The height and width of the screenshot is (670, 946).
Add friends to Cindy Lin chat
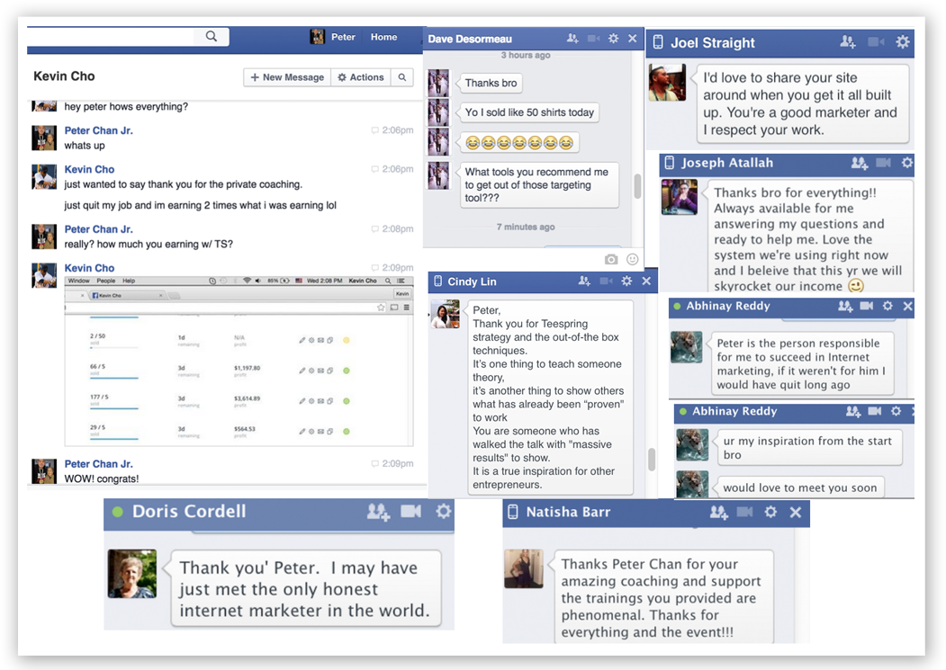584,281
